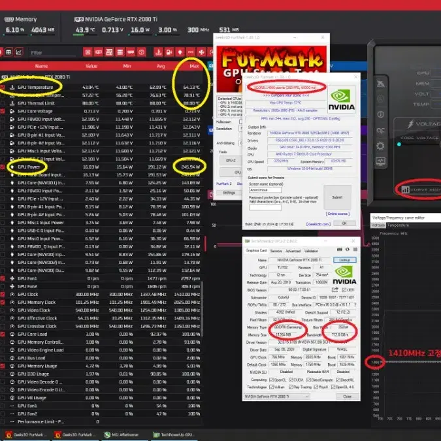Screen dimensions: 441x441
Task: Toggle the fan filter icon in toolbar
Action: 201,52
